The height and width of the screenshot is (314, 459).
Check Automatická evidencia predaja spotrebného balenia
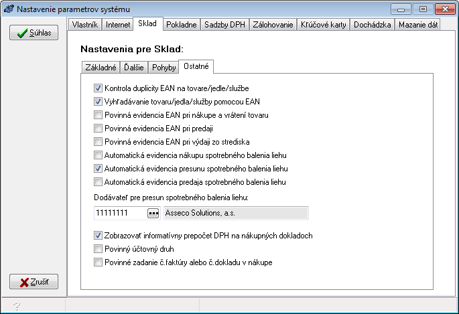(x=98, y=182)
